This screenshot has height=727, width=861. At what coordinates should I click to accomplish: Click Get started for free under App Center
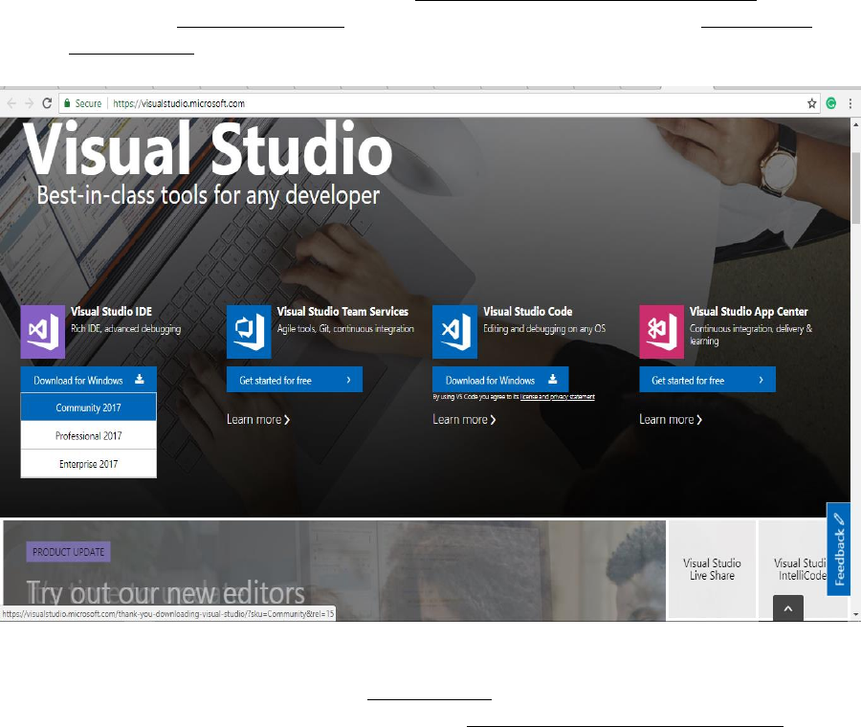pos(707,380)
